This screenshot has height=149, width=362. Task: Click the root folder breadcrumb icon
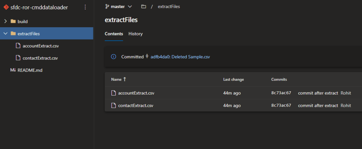[x=144, y=6]
